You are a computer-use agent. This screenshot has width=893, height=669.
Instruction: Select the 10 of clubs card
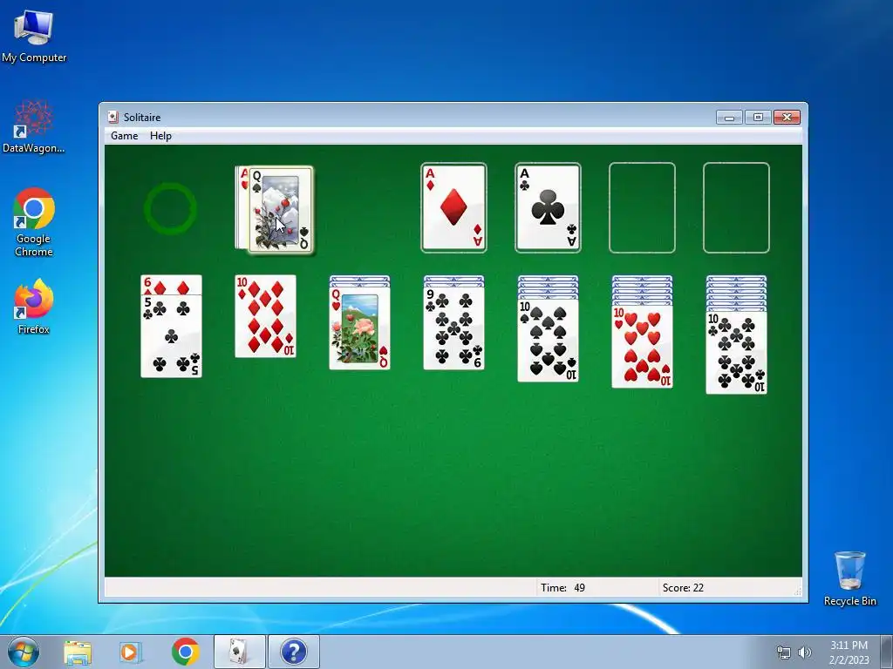[x=736, y=353]
